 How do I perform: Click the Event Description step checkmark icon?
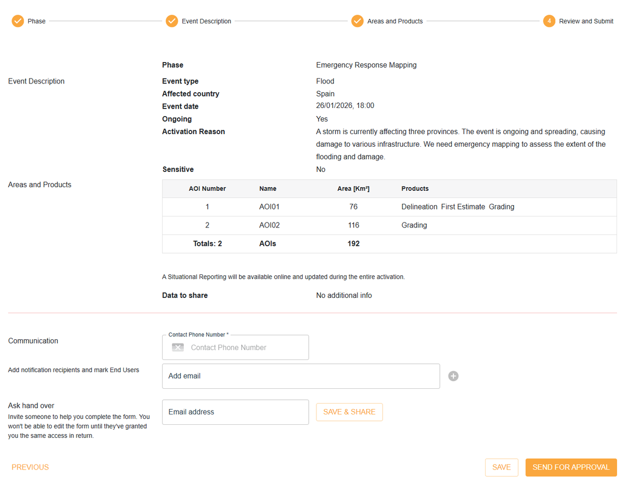click(172, 21)
